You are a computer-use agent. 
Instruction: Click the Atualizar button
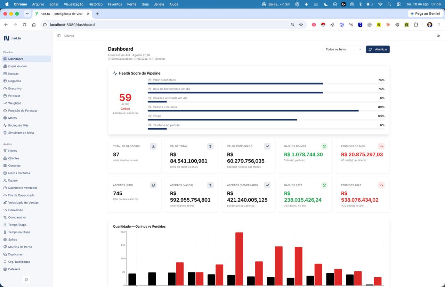378,49
